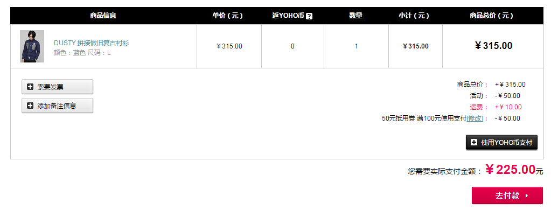The image size is (551, 210).
Task: Expand the 添加备注信息 remarks section
Action: (x=57, y=106)
